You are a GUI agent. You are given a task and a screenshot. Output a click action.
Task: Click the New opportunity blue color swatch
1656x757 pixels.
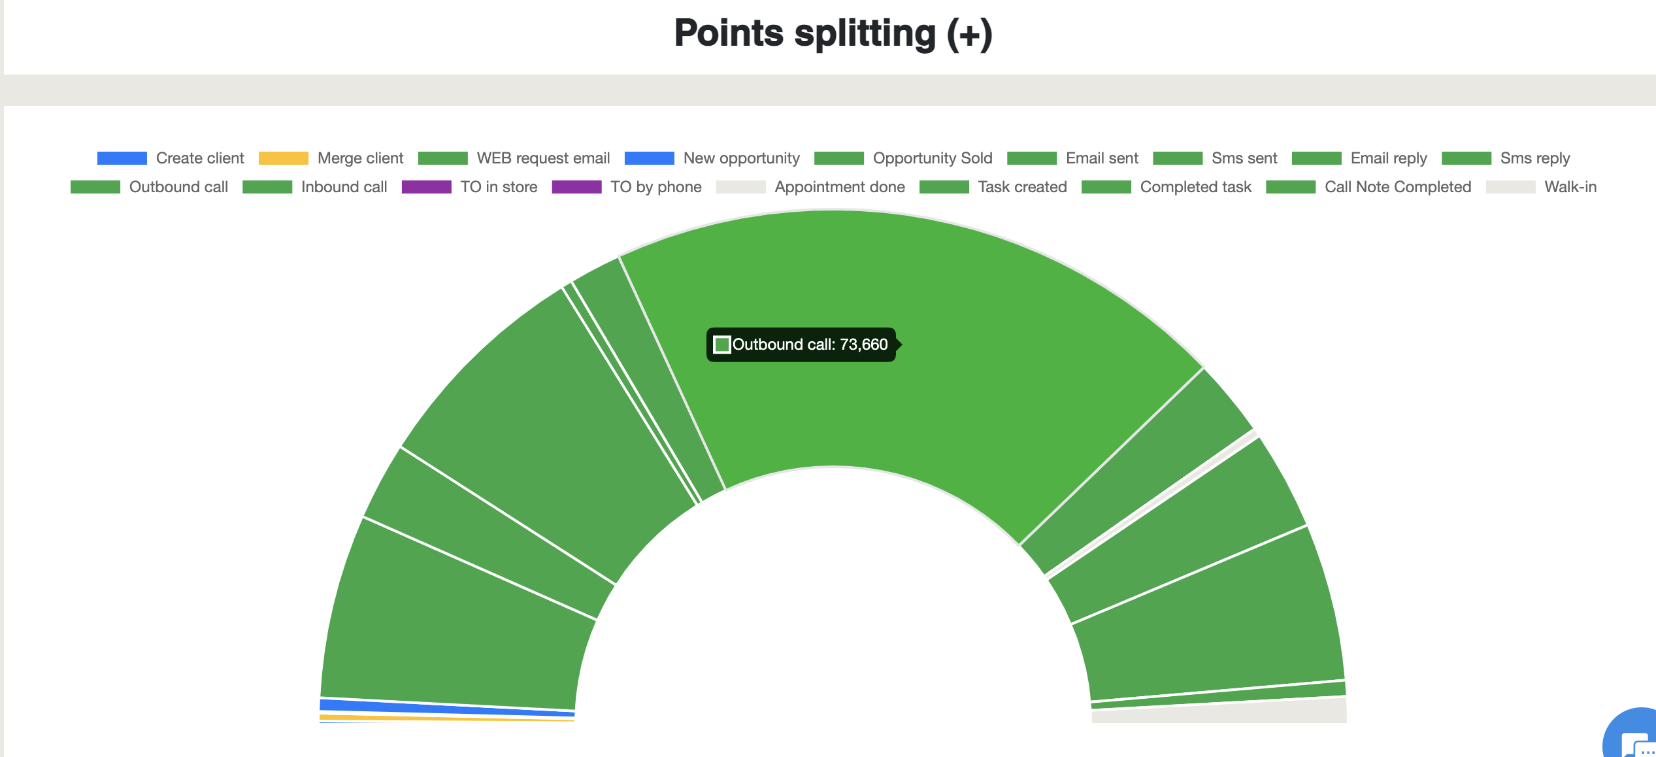[649, 158]
